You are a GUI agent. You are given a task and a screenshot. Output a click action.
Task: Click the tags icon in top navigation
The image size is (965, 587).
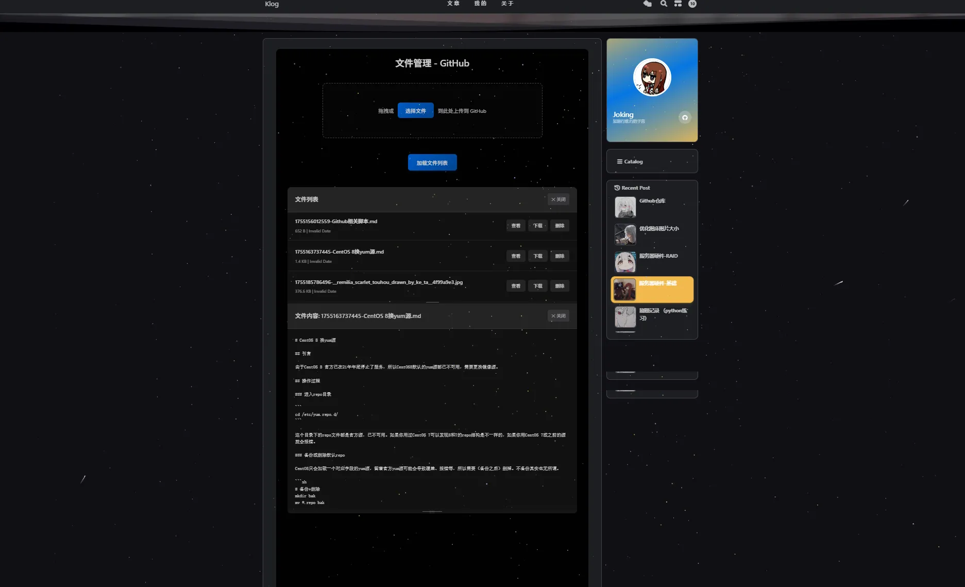[648, 4]
